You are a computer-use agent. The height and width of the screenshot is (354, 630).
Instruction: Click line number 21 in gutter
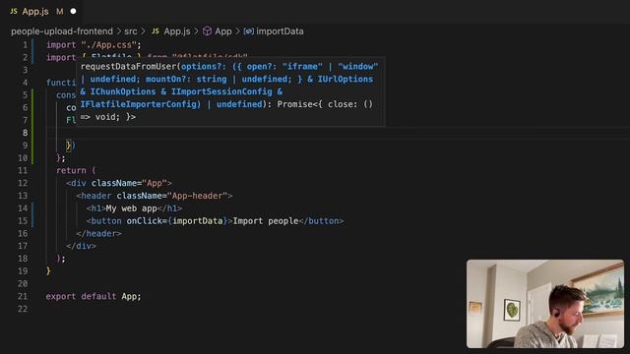[23, 297]
